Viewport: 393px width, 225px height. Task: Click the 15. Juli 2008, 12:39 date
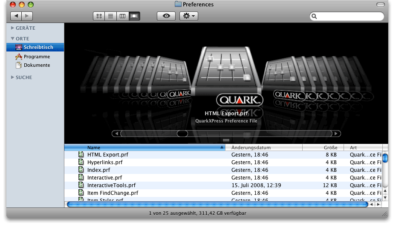[256, 185]
